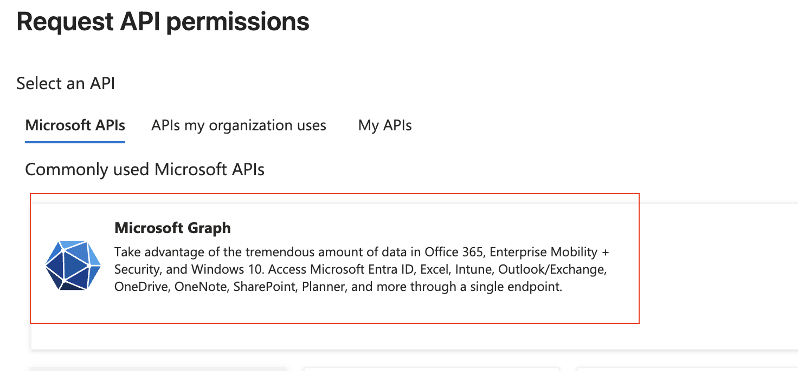The width and height of the screenshot is (798, 371).
Task: Open the APIs my organization uses tab
Action: [239, 125]
